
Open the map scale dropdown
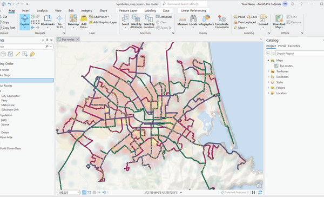pyautogui.click(x=78, y=193)
